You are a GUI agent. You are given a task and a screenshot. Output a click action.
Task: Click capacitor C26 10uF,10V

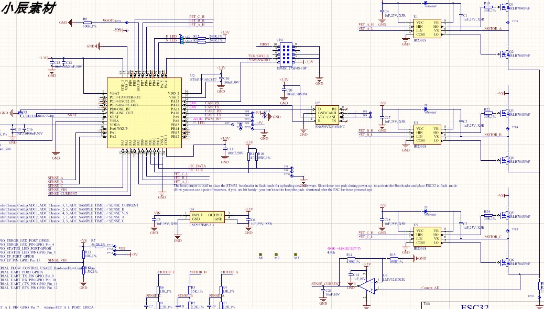(x=323, y=290)
